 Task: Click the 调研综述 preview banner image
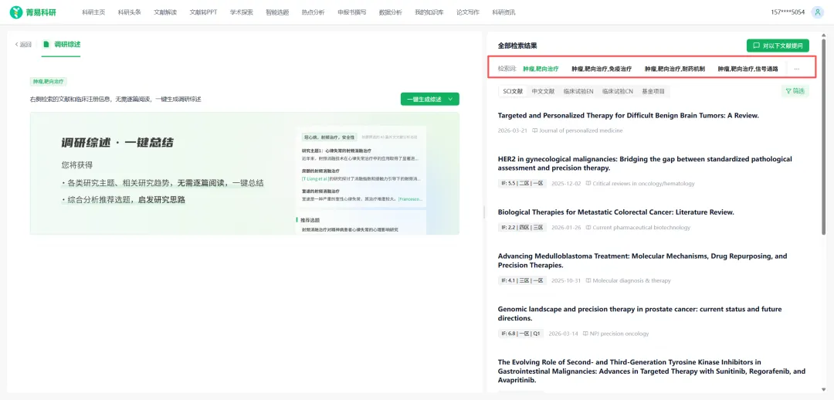click(244, 173)
